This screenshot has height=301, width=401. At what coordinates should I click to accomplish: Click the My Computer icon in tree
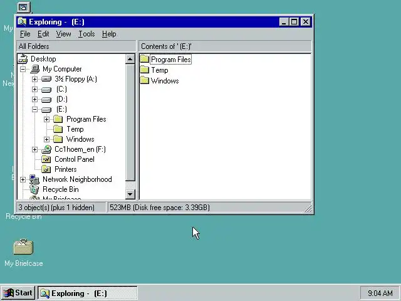pyautogui.click(x=35, y=69)
